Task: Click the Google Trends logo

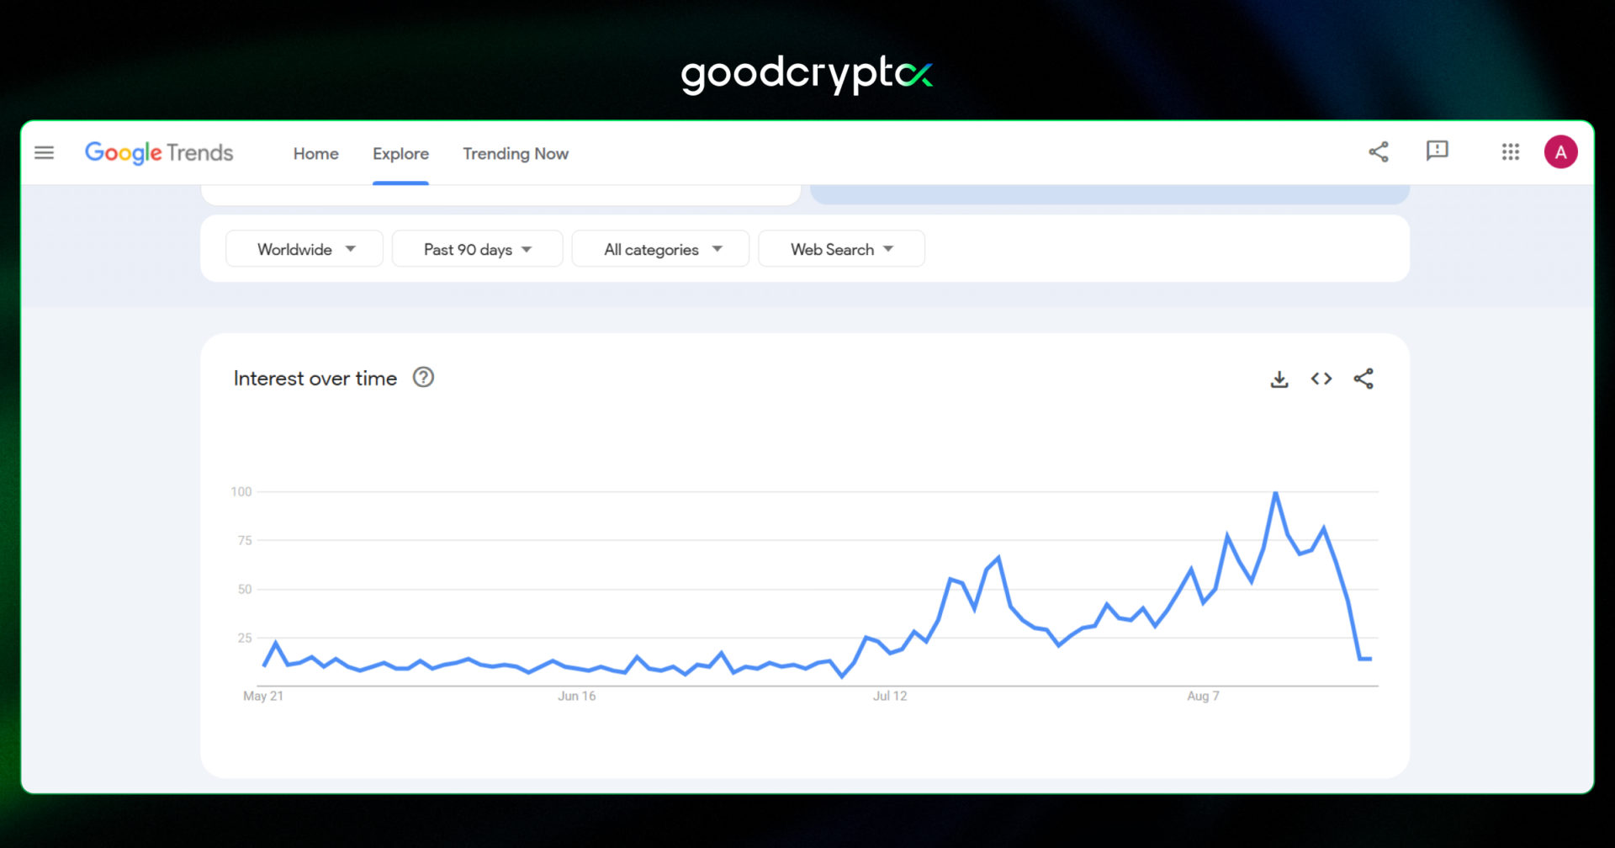Action: pyautogui.click(x=159, y=152)
